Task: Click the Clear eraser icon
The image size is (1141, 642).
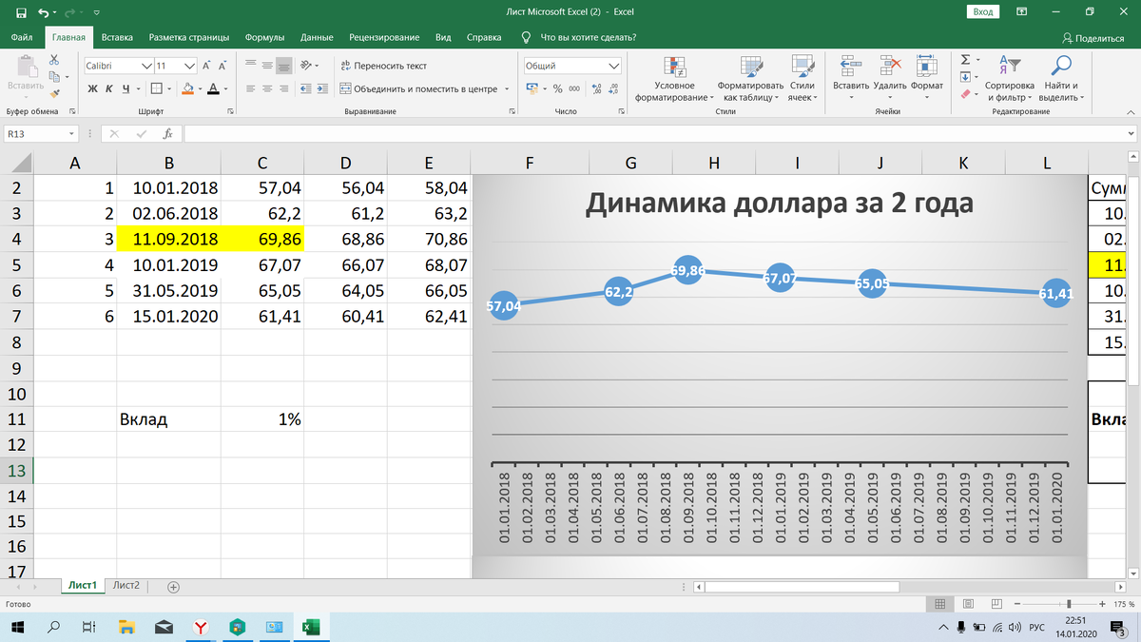Action: click(965, 93)
